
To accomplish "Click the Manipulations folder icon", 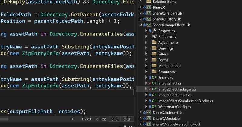I will (x=154, y=65).
